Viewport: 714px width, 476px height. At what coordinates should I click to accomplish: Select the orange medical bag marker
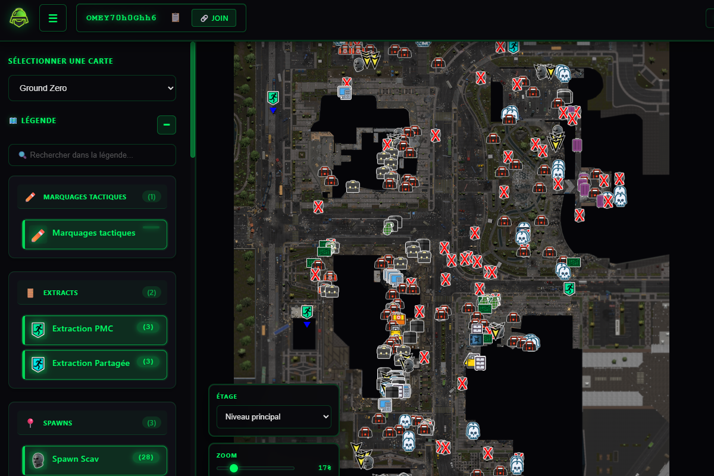click(x=398, y=319)
